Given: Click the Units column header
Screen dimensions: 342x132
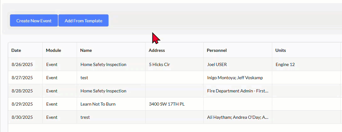Looking at the screenshot, I should click(281, 50).
